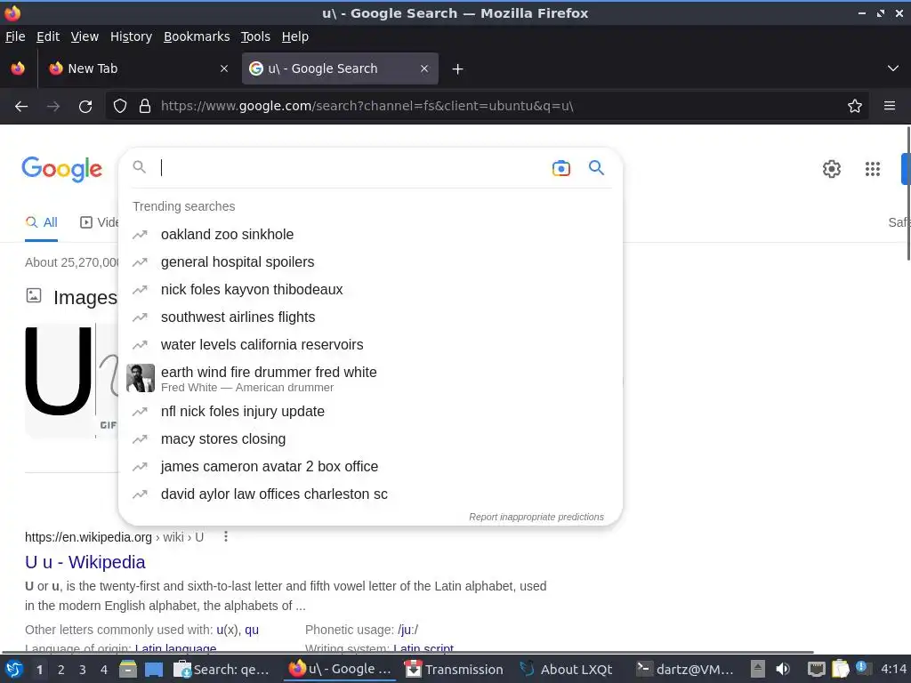911x683 pixels.
Task: Expand the list all tabs chevron
Action: click(x=893, y=68)
